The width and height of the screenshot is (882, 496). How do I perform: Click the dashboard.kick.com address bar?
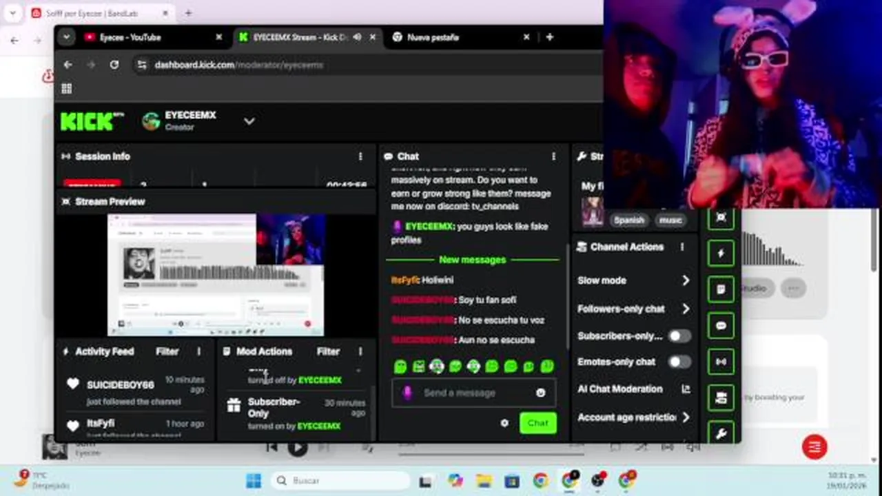click(365, 65)
